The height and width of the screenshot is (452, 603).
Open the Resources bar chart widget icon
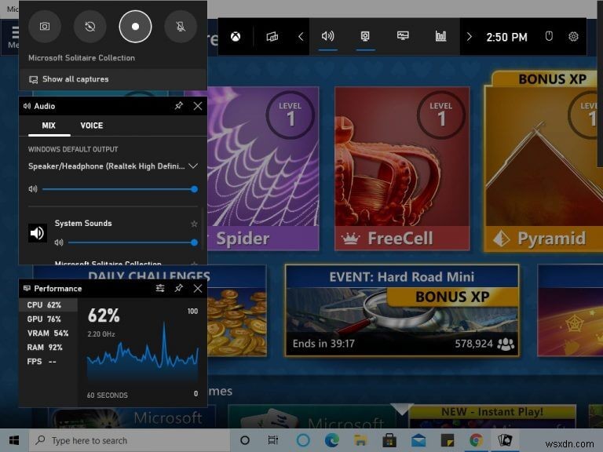click(440, 37)
